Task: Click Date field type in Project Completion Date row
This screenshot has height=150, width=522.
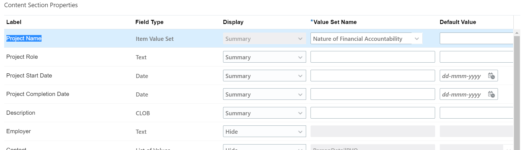Action: [x=142, y=95]
